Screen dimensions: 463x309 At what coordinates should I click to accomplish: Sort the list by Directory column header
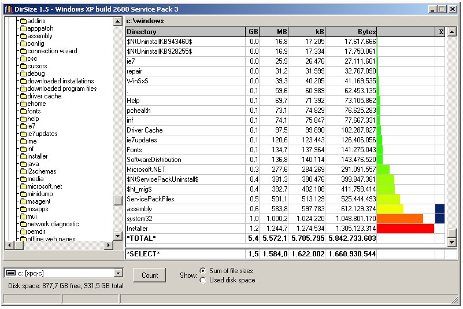[x=186, y=32]
